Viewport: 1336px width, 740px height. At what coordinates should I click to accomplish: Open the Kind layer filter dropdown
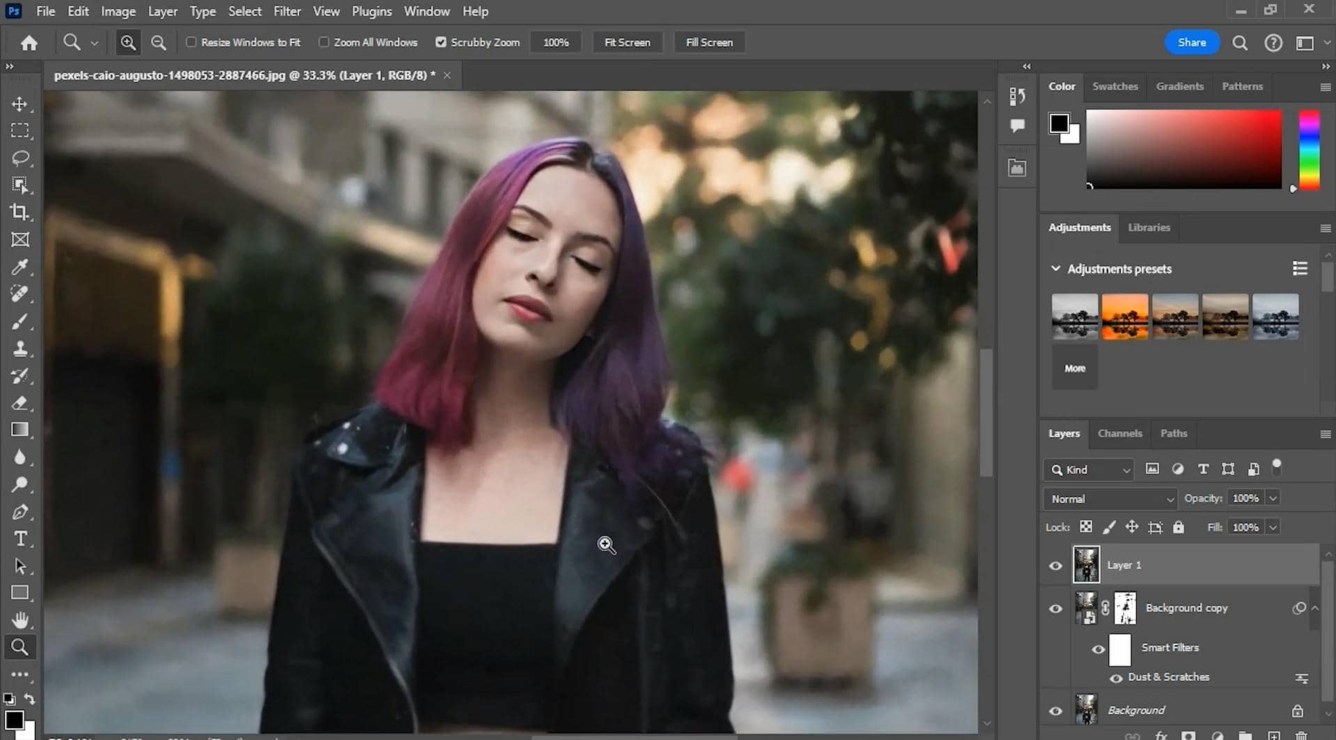point(1089,470)
